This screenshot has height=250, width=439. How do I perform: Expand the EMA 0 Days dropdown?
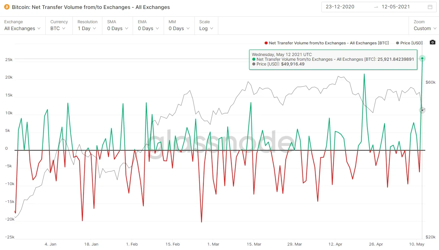pos(148,28)
